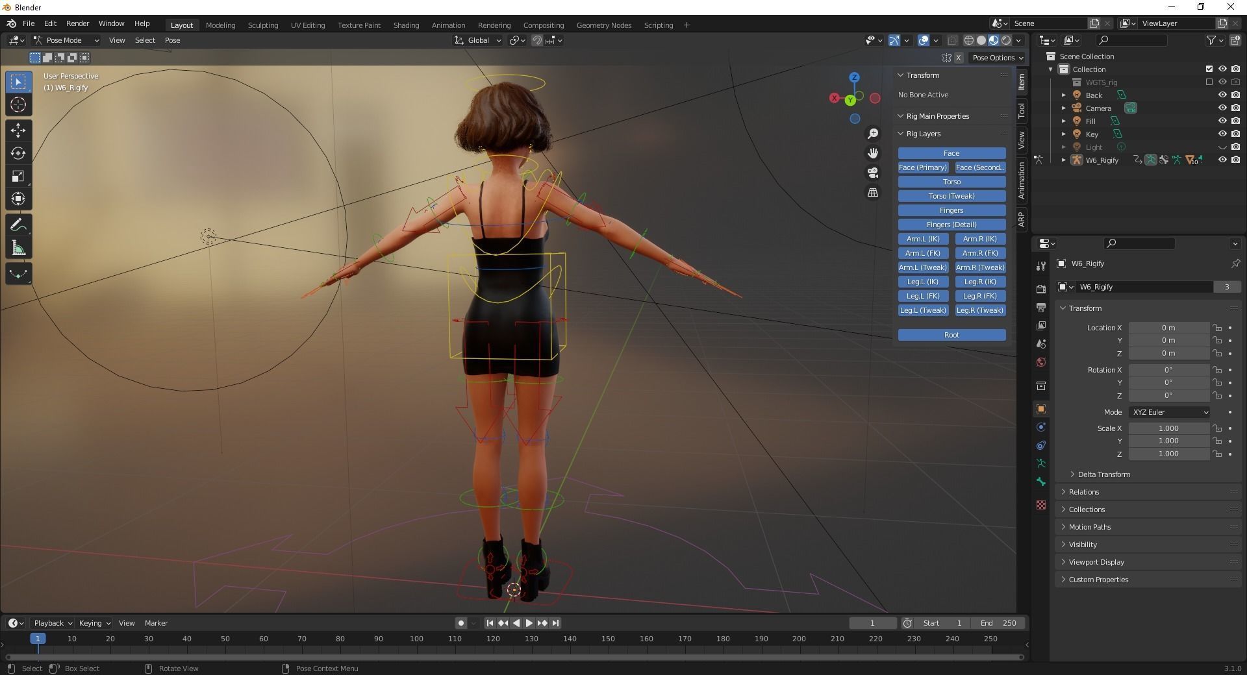Open the Output properties tab icon
Viewport: 1247px width, 675px height.
1041,307
